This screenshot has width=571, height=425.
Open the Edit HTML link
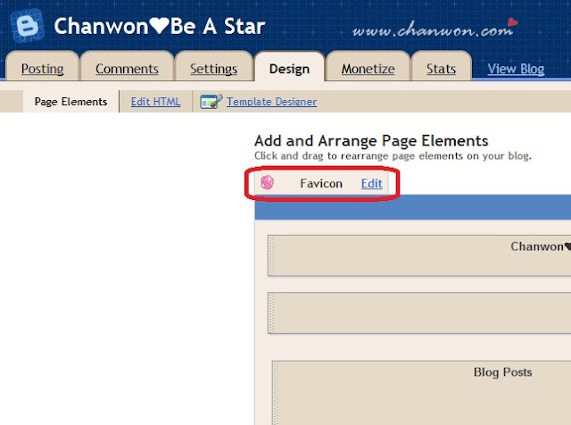click(x=155, y=102)
